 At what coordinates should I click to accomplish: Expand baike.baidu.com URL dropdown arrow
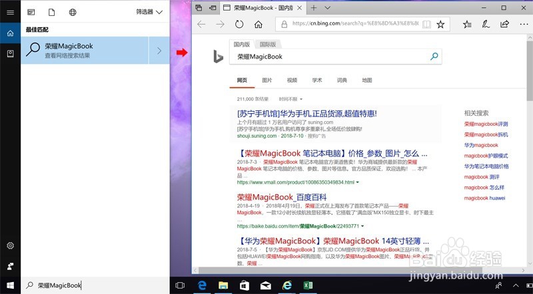(362, 226)
